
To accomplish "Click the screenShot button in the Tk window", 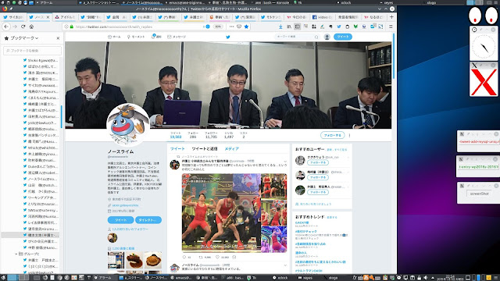I will (x=479, y=194).
